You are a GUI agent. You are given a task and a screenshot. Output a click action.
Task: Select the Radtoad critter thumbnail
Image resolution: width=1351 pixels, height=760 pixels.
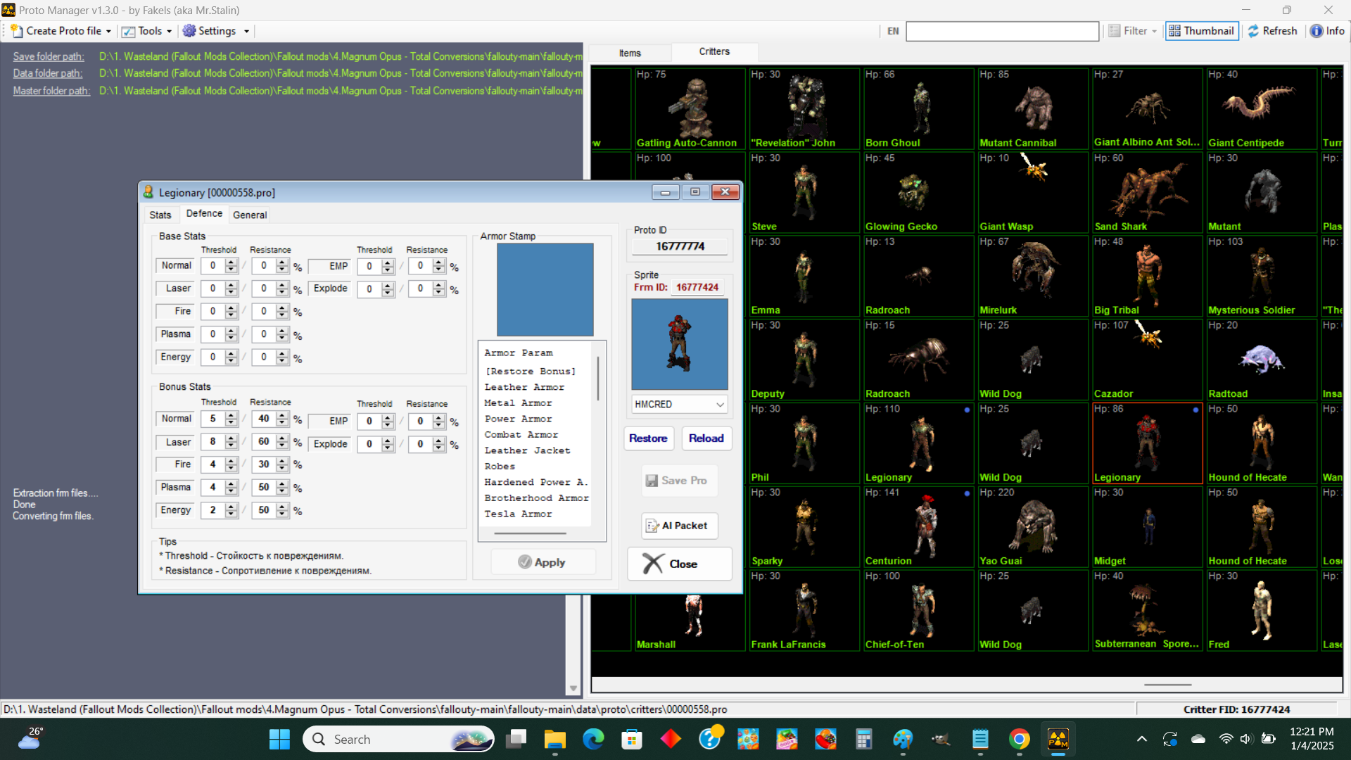tap(1261, 360)
